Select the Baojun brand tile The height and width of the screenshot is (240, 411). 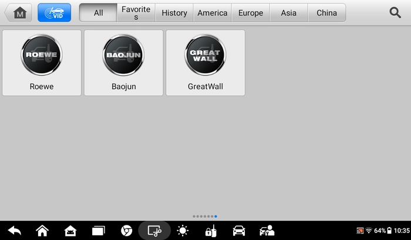click(x=123, y=63)
